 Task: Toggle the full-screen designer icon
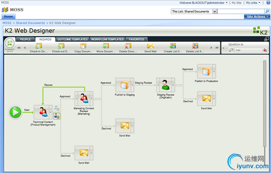tap(266, 39)
